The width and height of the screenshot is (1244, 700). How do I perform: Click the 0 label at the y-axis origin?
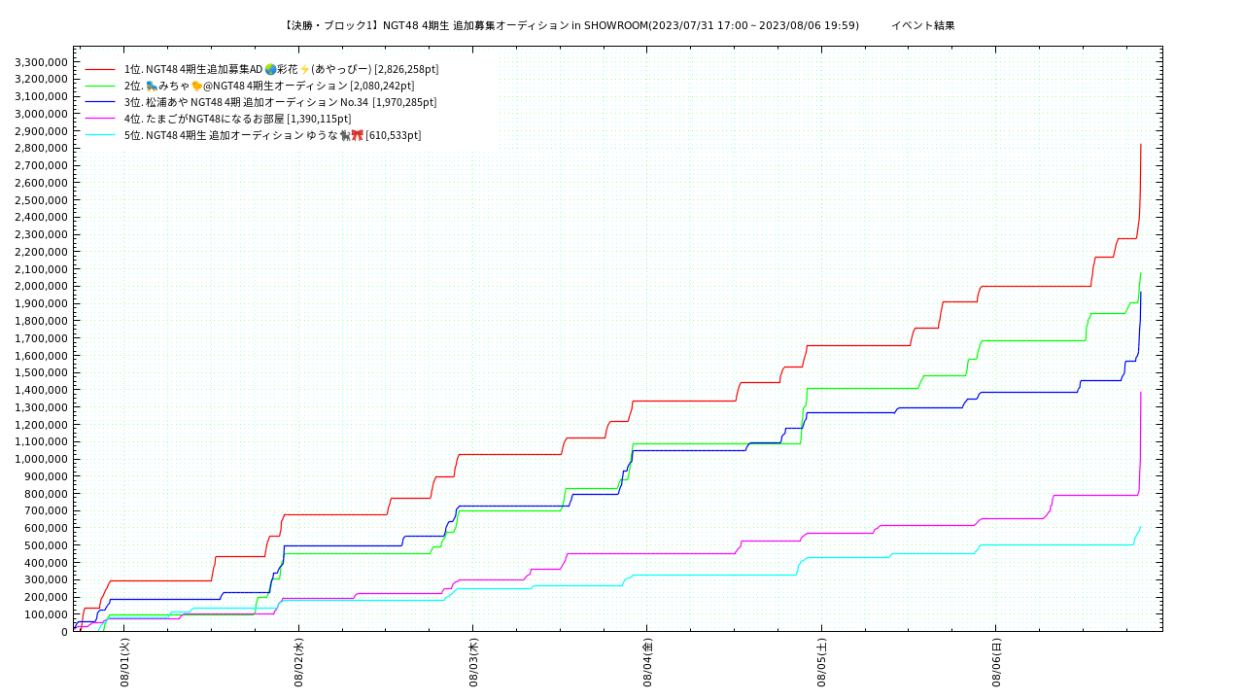[65, 632]
